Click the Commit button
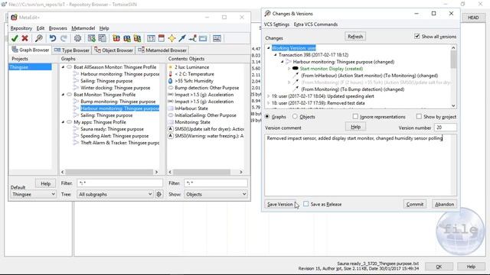This screenshot has height=275, width=490. [x=415, y=204]
